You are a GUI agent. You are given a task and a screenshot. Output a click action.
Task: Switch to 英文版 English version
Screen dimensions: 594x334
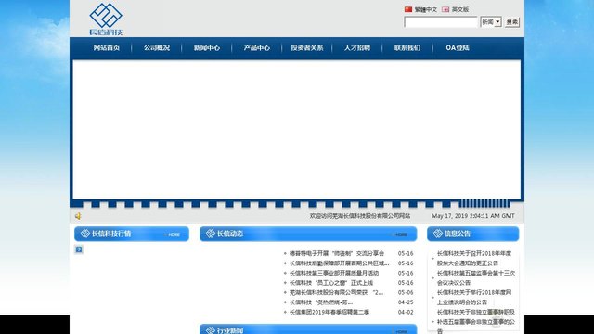pos(460,9)
